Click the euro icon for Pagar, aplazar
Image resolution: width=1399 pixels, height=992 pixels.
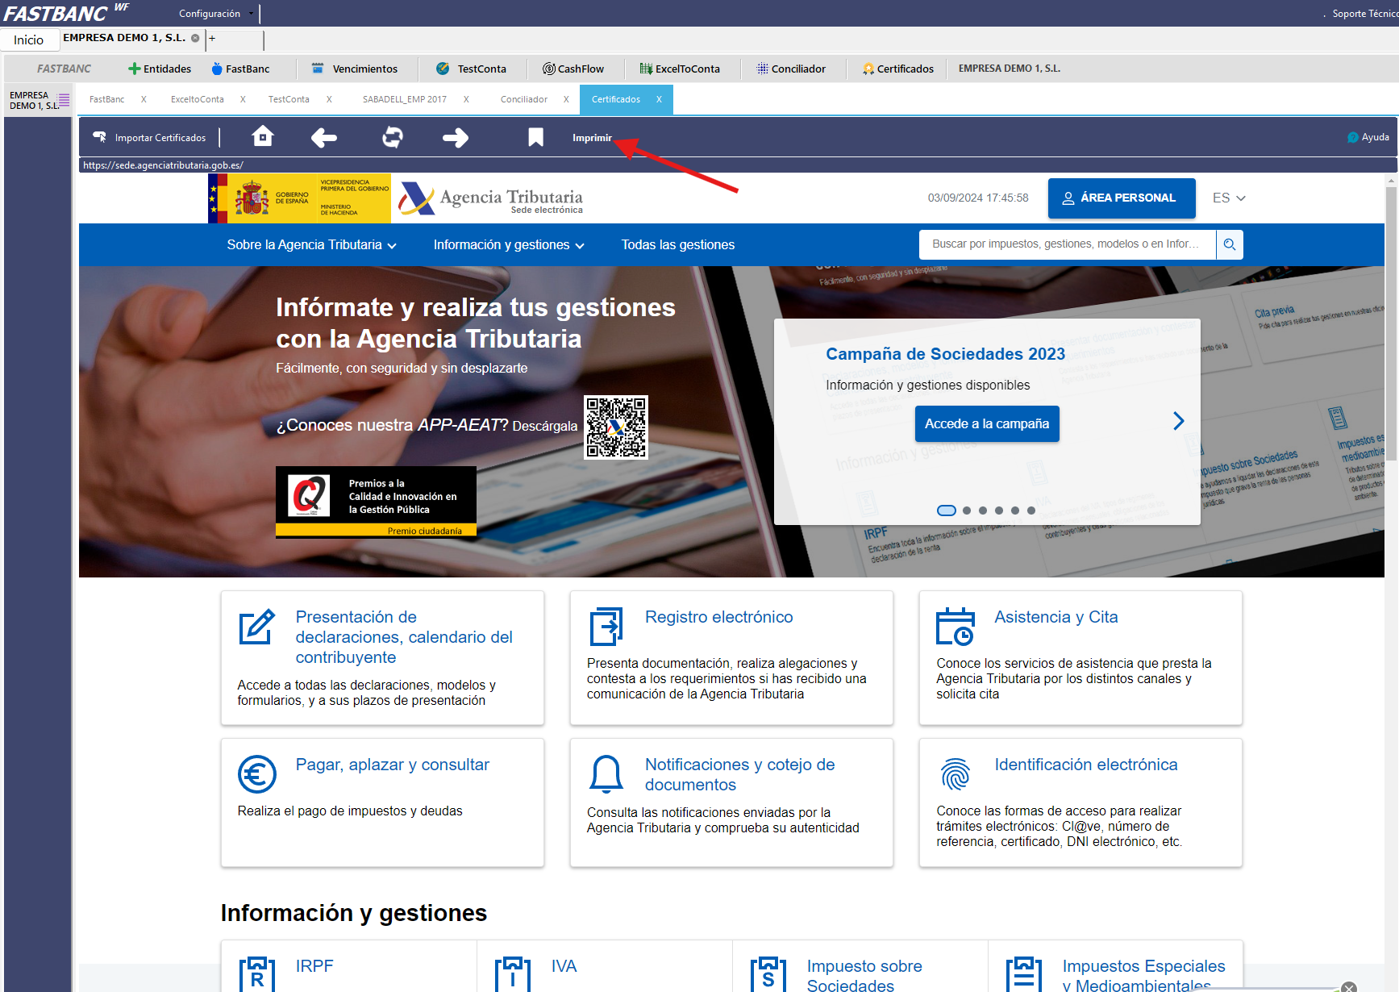click(x=257, y=774)
